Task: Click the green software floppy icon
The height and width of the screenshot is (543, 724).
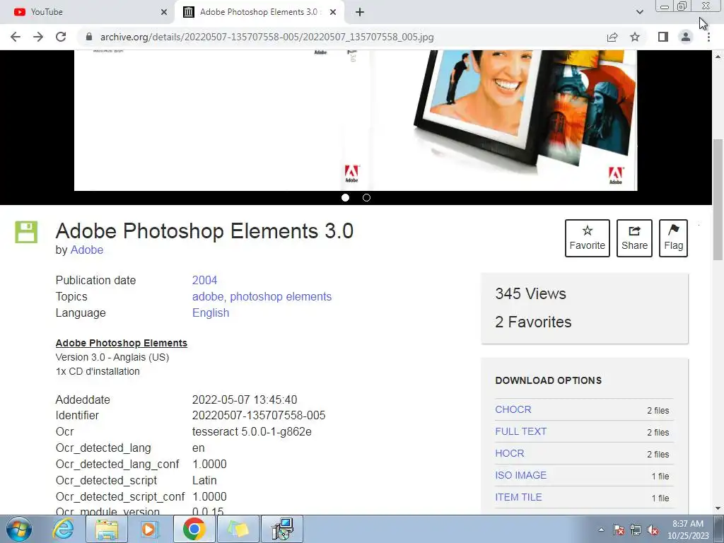Action: (26, 232)
